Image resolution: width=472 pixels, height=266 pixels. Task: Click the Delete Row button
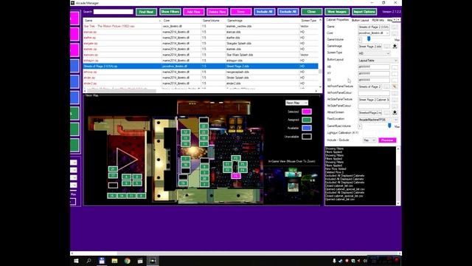pos(217,12)
